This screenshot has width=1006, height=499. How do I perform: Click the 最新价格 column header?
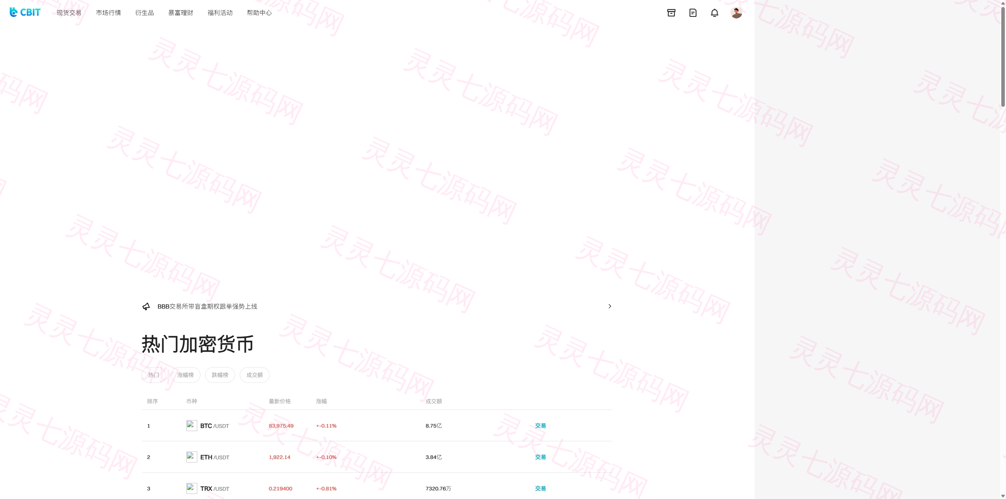280,401
